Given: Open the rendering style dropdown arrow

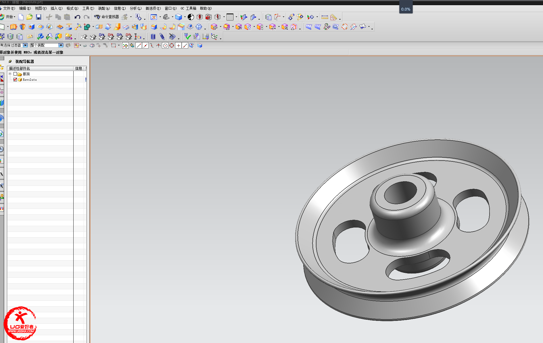Looking at the screenshot, I should coord(185,17).
